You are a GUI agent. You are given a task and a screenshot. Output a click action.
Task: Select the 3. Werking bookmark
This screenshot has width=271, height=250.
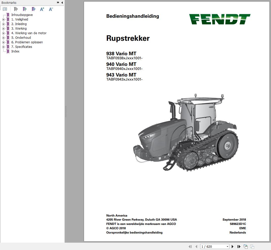point(19,28)
